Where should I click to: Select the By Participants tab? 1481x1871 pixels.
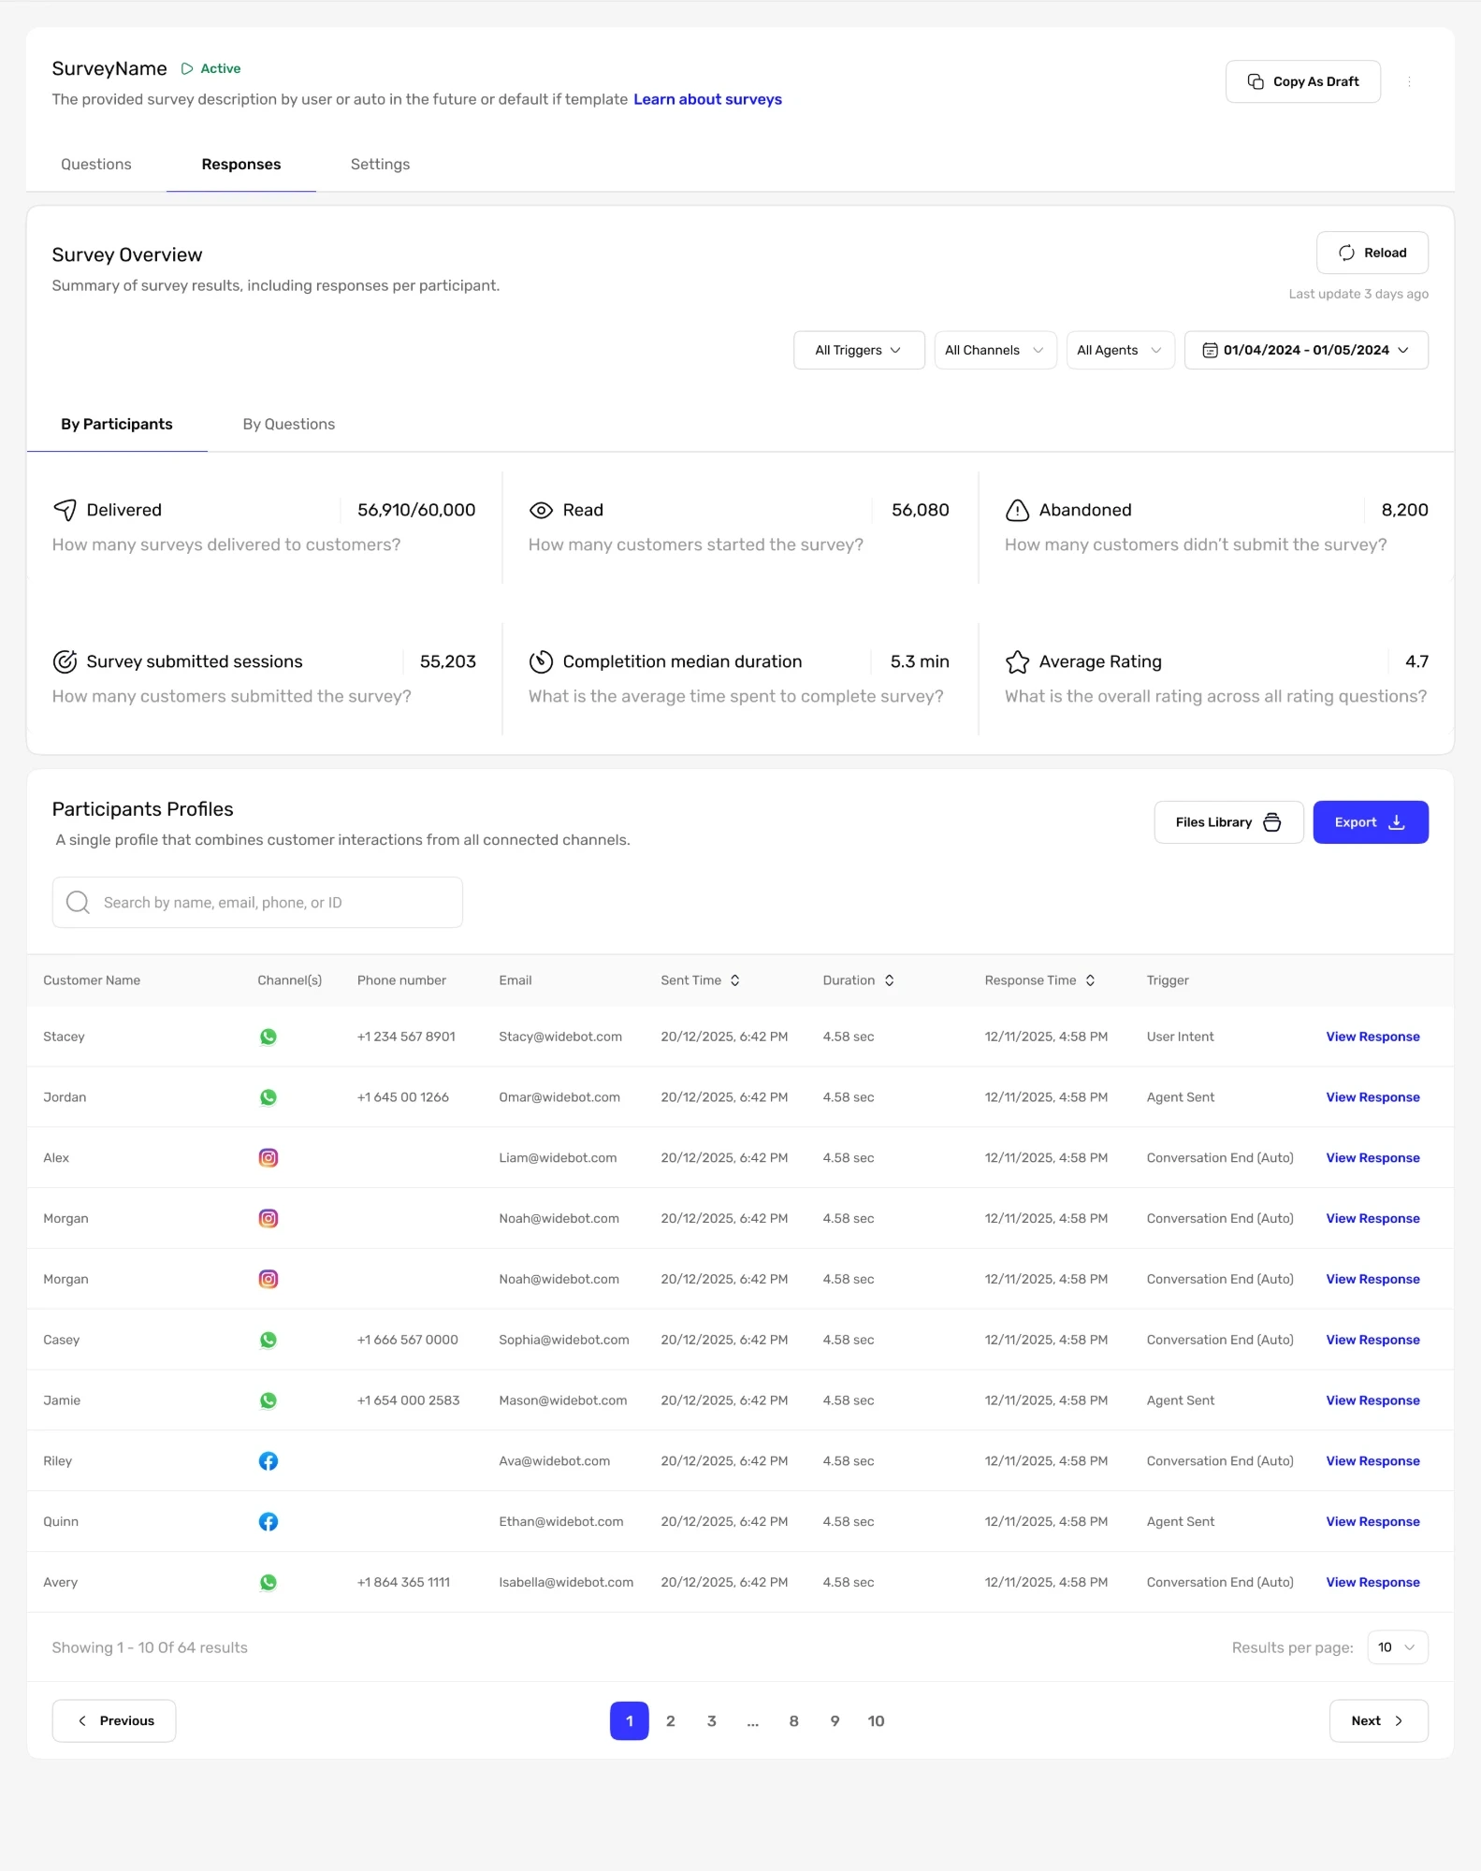(x=117, y=425)
